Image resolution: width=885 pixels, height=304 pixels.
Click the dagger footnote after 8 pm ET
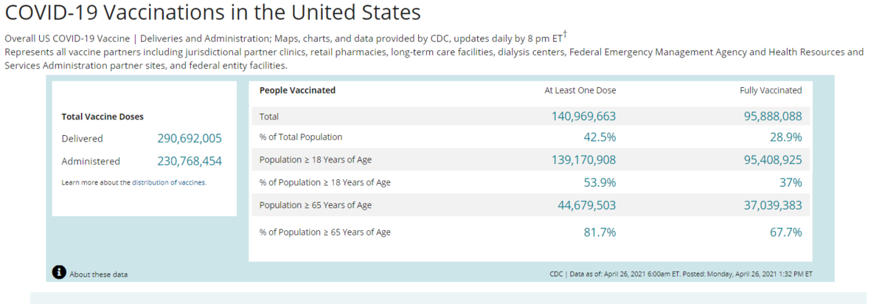click(564, 34)
